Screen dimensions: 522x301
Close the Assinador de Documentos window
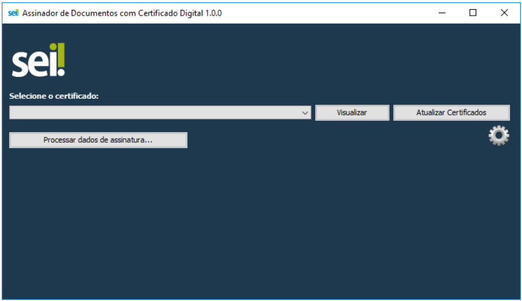pos(504,13)
